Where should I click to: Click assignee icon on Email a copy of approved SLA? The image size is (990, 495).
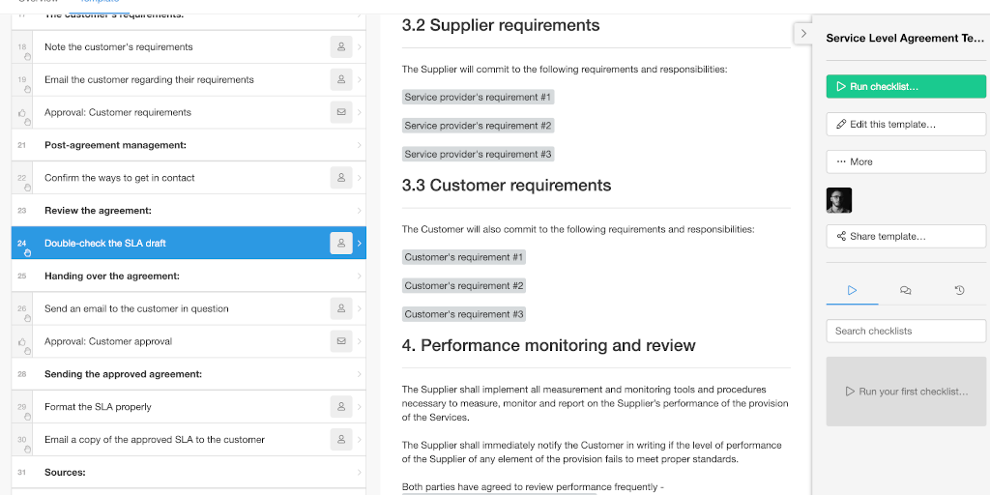[341, 440]
